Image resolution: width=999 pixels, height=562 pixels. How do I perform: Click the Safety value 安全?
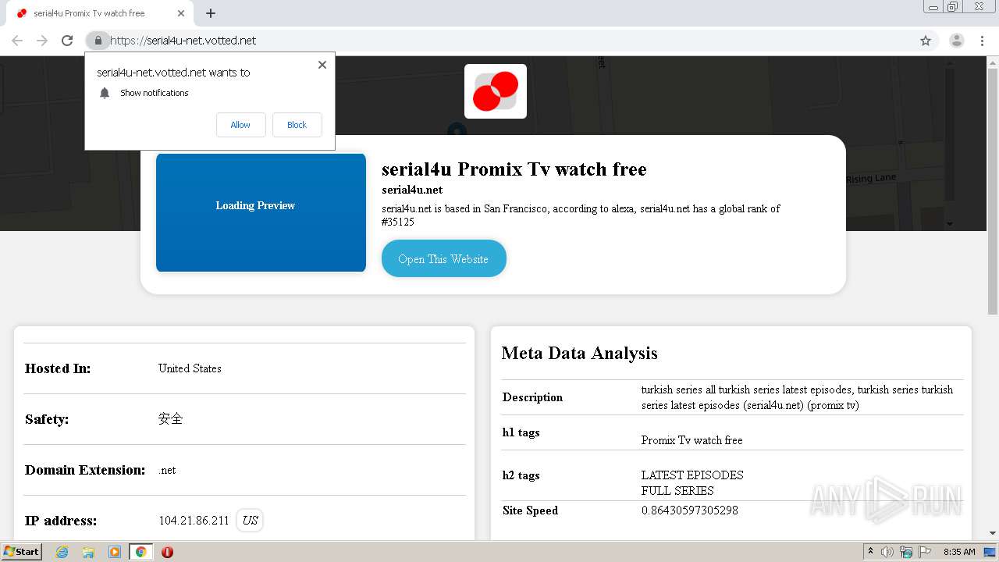coord(170,419)
